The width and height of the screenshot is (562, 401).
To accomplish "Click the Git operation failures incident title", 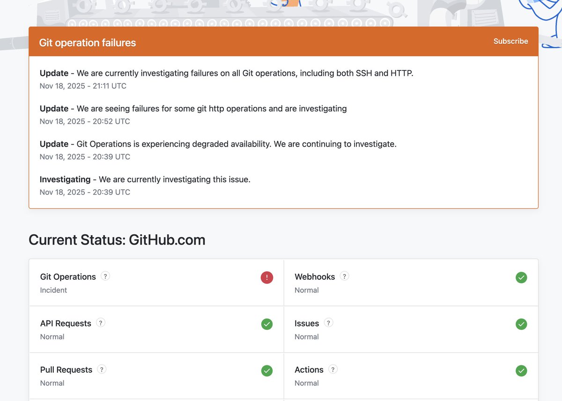I will tap(88, 43).
